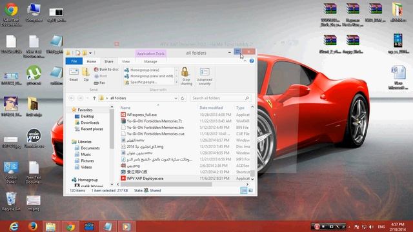Image resolution: width=413 pixels, height=232 pixels.
Task: Click Favorites header in navigation pane
Action: point(82,110)
